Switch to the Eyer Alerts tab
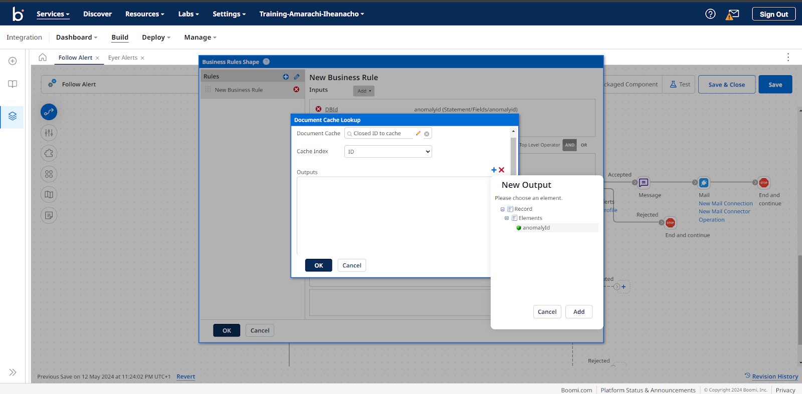This screenshot has width=802, height=394. 123,58
